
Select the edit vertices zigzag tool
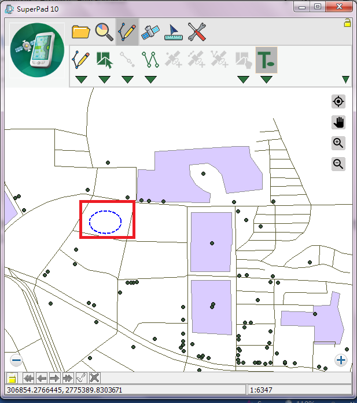coord(150,60)
